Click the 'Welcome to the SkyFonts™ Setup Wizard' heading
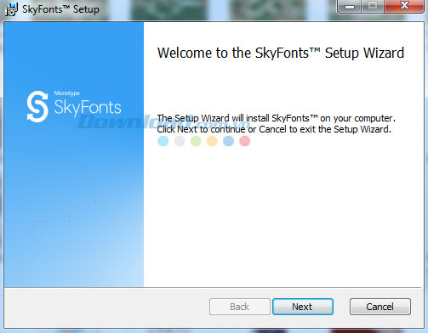 [281, 53]
